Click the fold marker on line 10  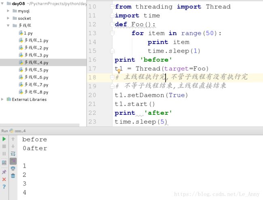point(112,7)
